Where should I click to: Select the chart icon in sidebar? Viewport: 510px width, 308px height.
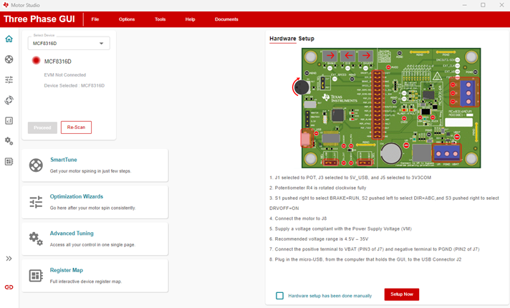pyautogui.click(x=9, y=121)
